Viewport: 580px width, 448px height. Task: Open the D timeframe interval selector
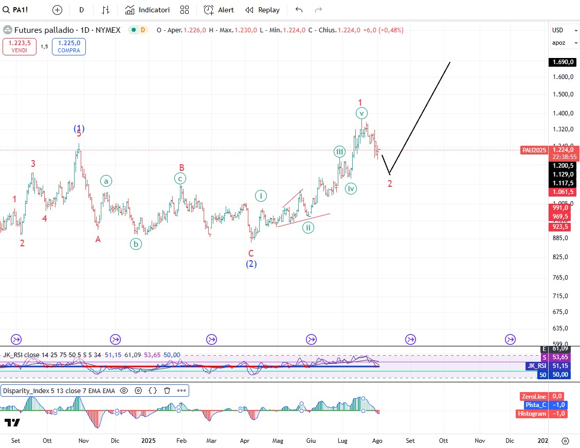click(x=81, y=10)
